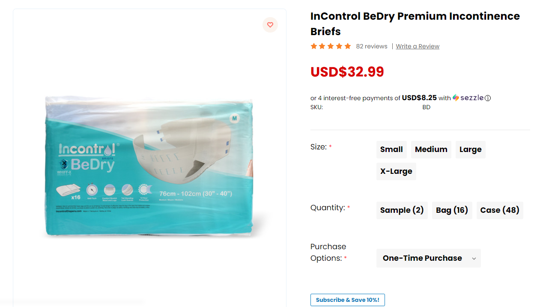
Task: Click the 82 reviews link
Action: pyautogui.click(x=372, y=46)
